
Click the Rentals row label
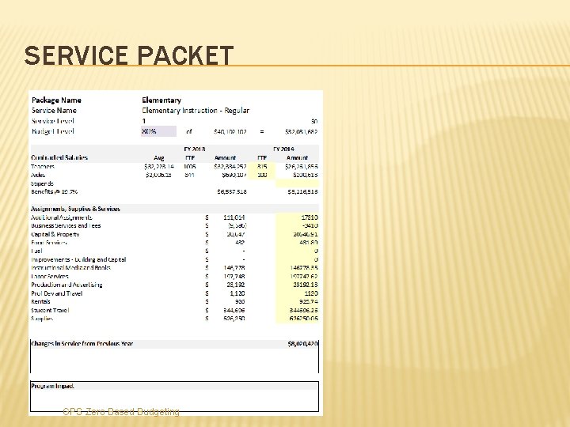pos(40,302)
